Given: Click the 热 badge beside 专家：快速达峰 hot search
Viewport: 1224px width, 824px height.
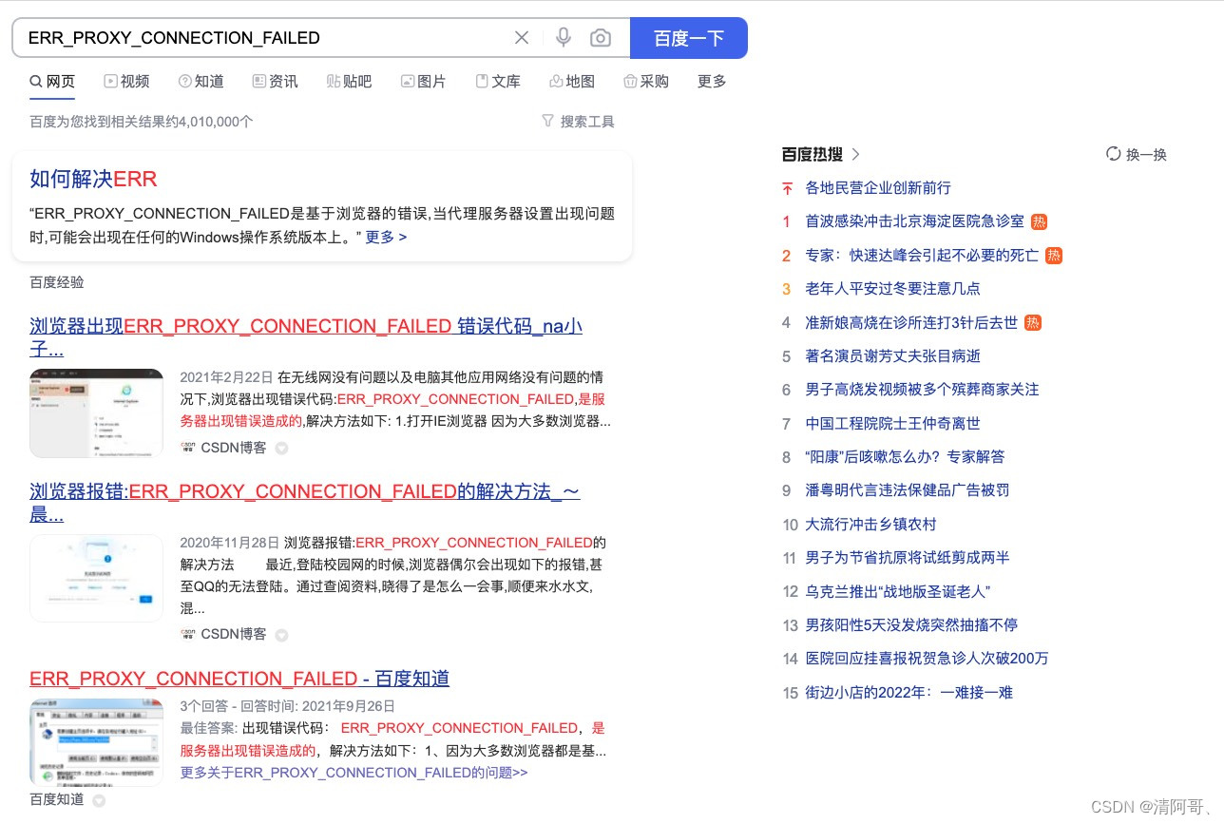Looking at the screenshot, I should point(1054,256).
